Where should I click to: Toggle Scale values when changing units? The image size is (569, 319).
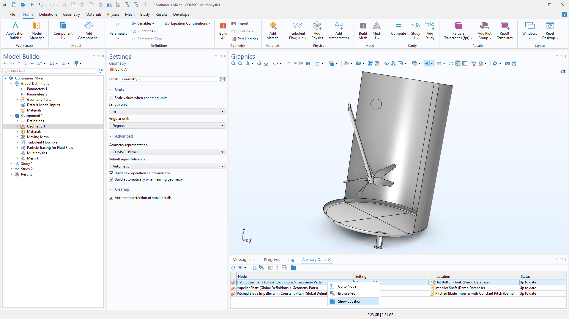(111, 98)
